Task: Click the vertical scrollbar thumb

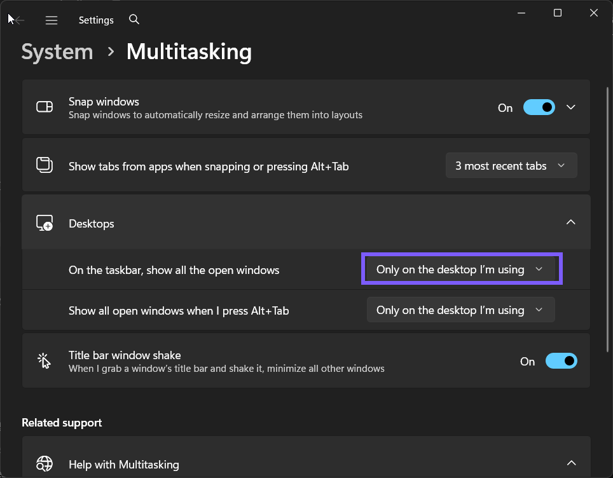Action: [607, 219]
